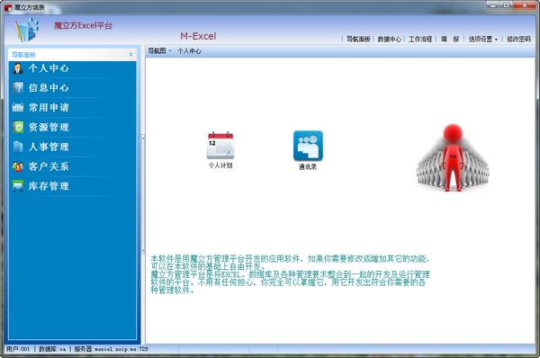Screen dimensions: 540x358
Task: Minimize the 魔立方填表 window
Action: (x=493, y=5)
